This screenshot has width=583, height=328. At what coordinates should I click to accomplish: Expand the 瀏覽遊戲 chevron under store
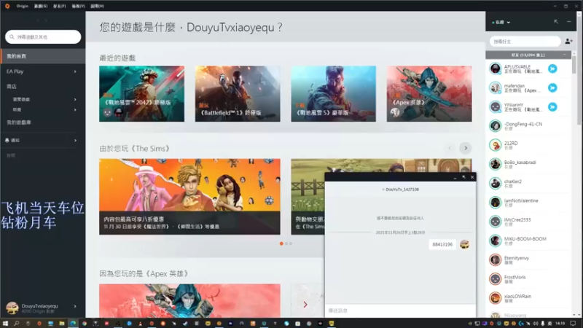pyautogui.click(x=75, y=99)
